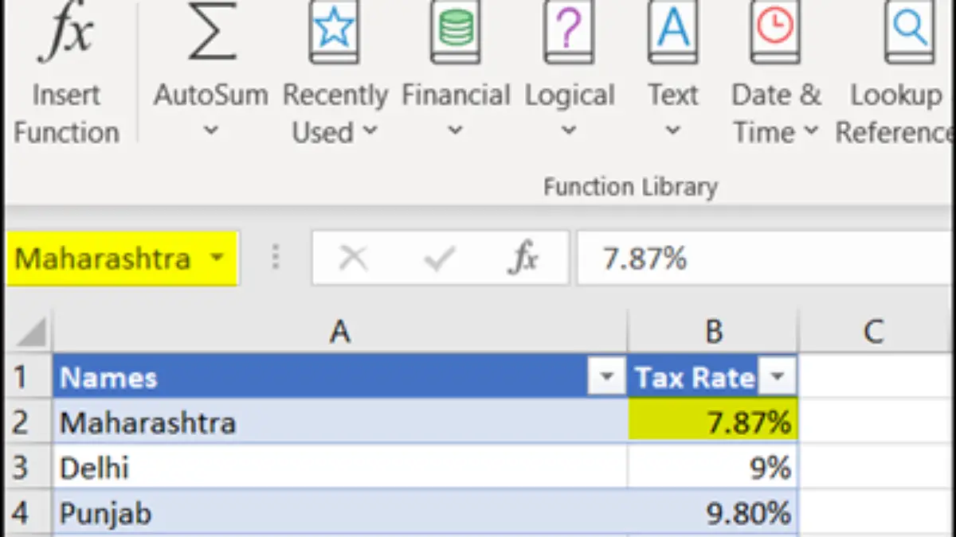Screen dimensions: 956x537
Task: Click the Select All corner triangle
Action: pyautogui.click(x=30, y=333)
